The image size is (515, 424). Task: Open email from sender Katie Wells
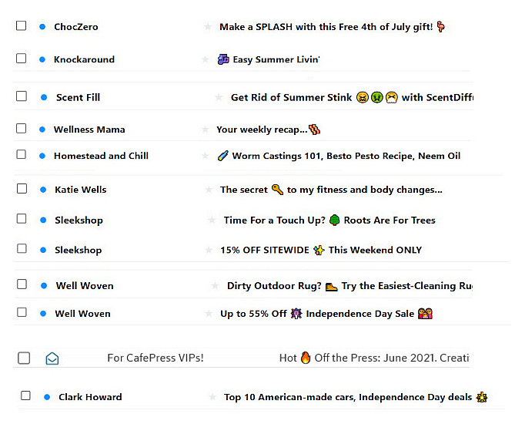(x=81, y=190)
